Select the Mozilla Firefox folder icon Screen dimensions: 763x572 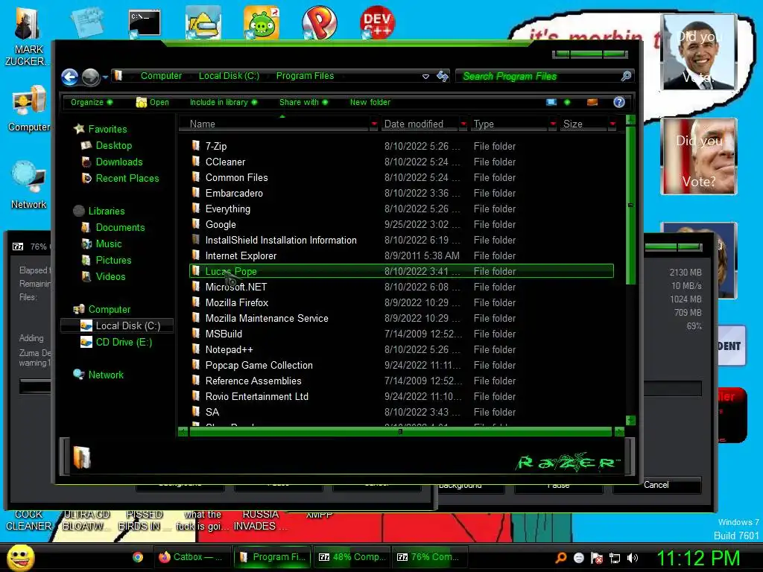coord(196,302)
